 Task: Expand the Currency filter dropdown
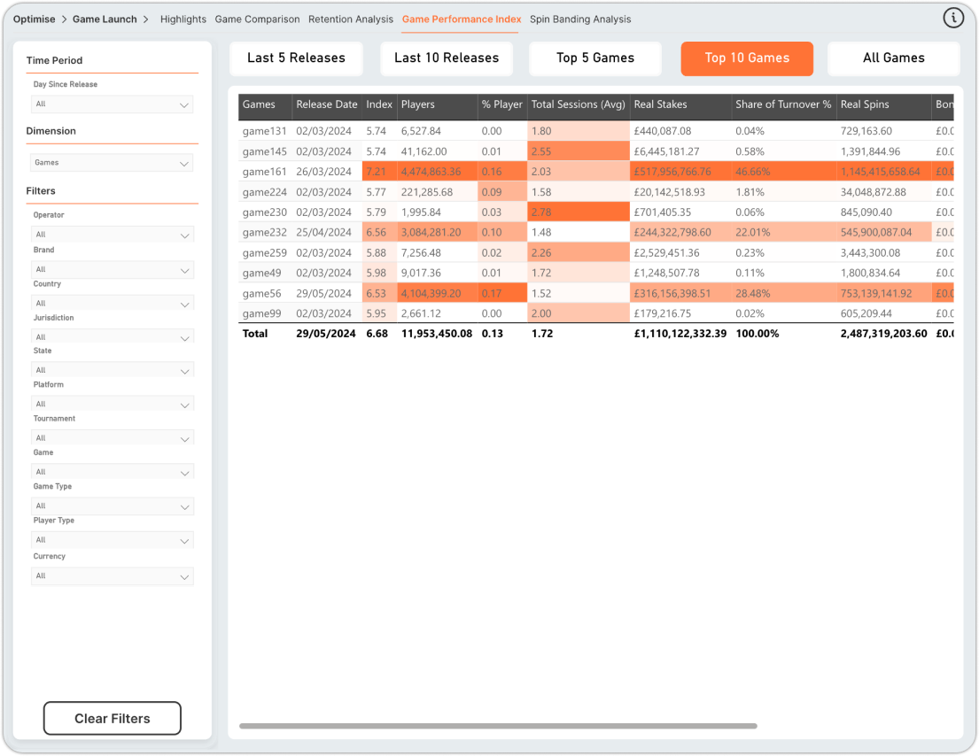point(112,575)
